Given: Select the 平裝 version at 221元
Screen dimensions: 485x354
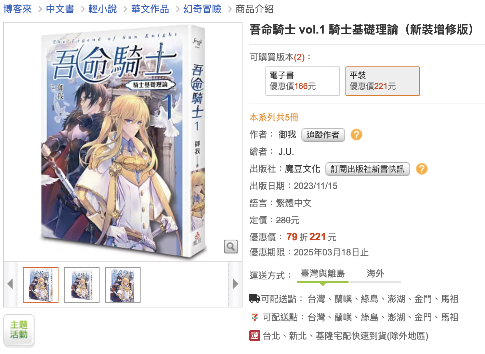Looking at the screenshot, I should [x=382, y=81].
